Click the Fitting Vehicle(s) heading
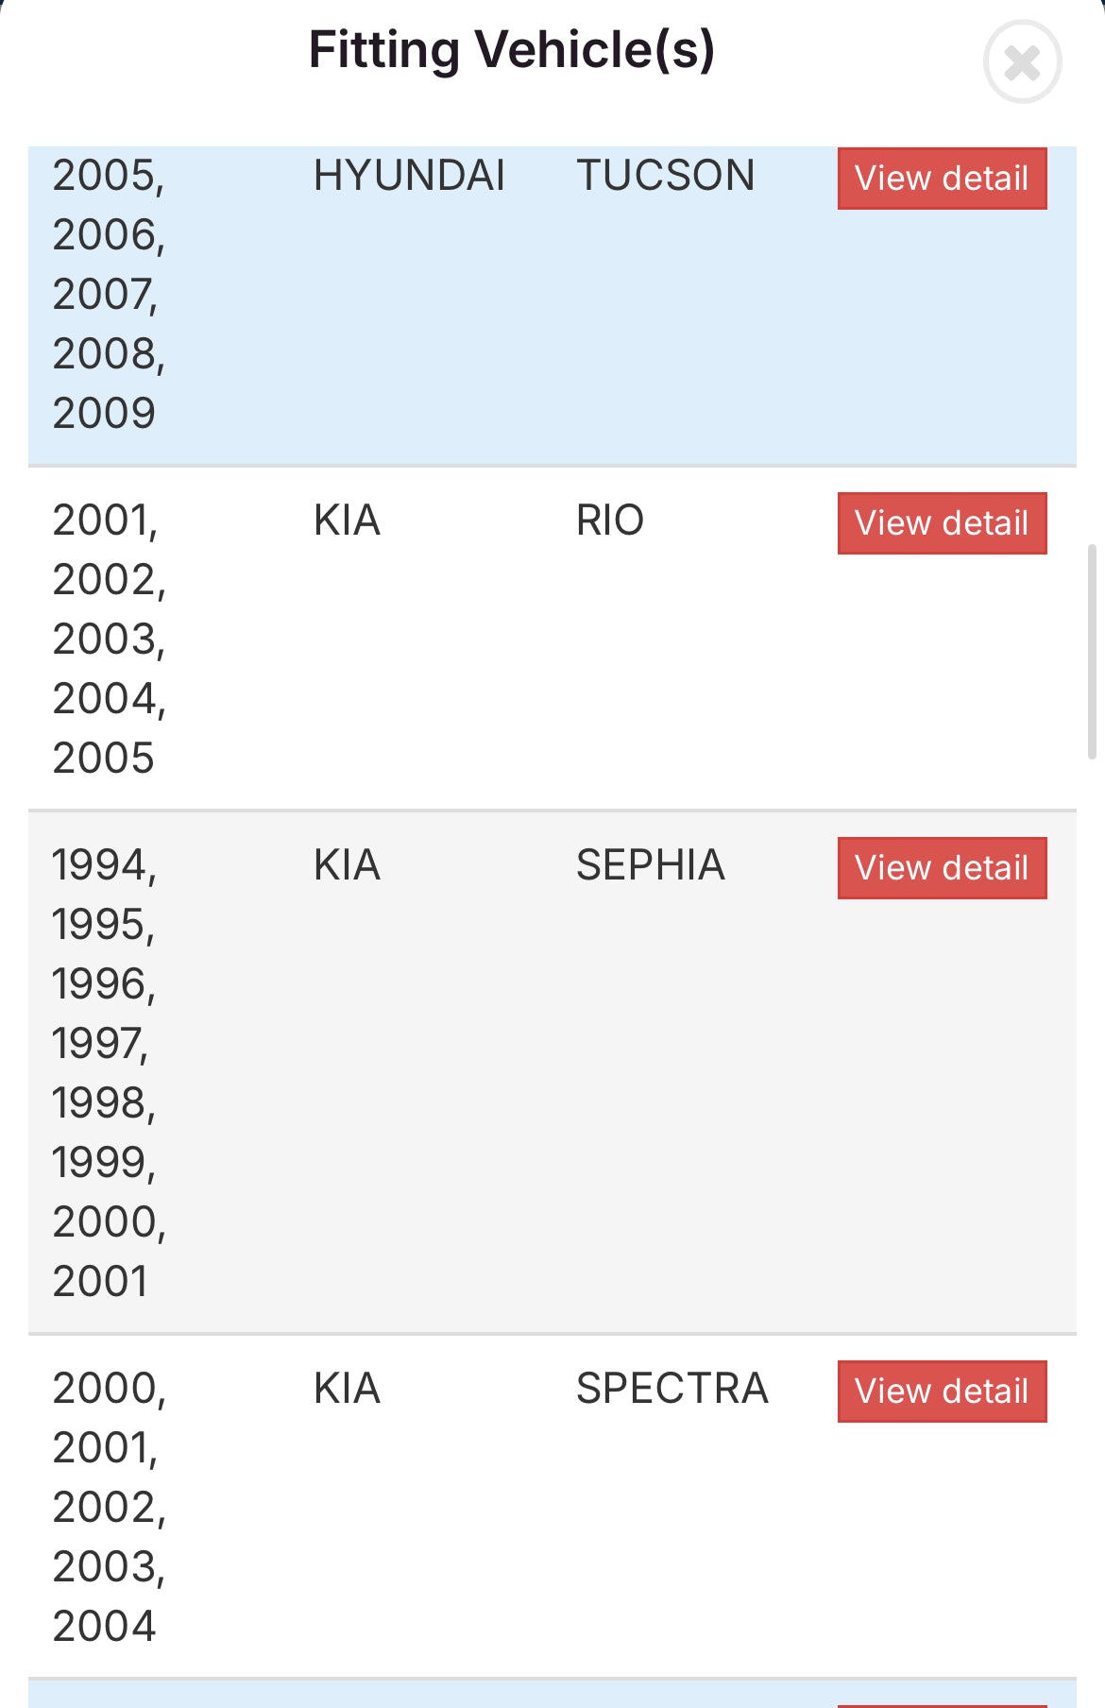Screen dimensions: 1105x1708 (x=512, y=50)
